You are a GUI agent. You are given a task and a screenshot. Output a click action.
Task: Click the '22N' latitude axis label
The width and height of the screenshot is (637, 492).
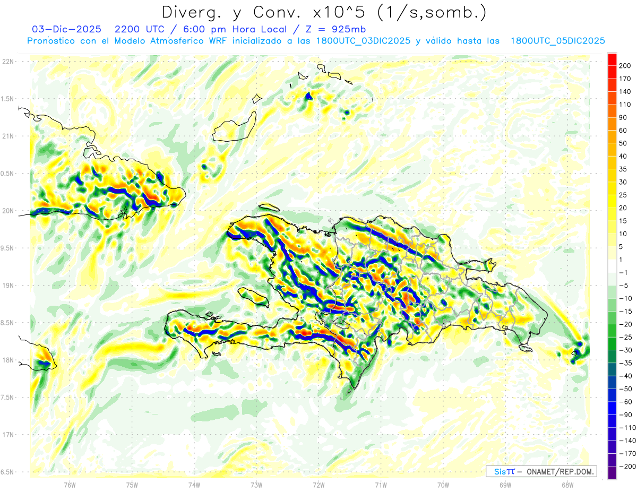(x=7, y=62)
